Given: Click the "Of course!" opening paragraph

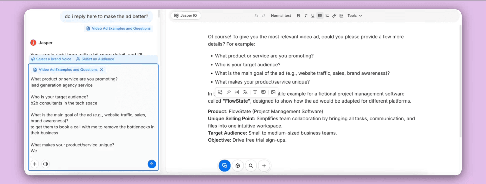Looking at the screenshot, I should [306, 40].
